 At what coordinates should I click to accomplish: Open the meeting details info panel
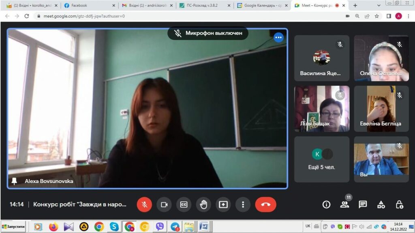pos(326,204)
